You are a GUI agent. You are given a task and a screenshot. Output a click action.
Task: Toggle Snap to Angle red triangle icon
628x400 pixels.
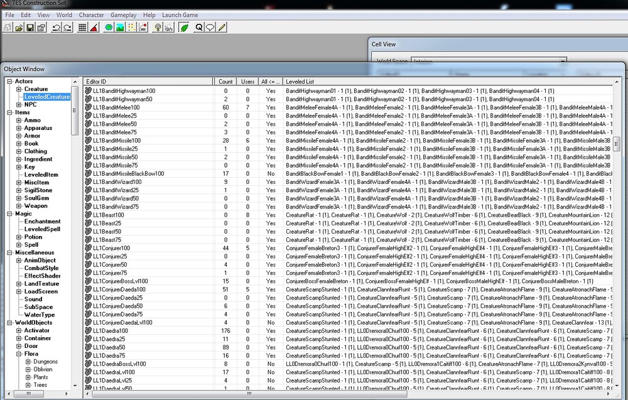tap(94, 28)
